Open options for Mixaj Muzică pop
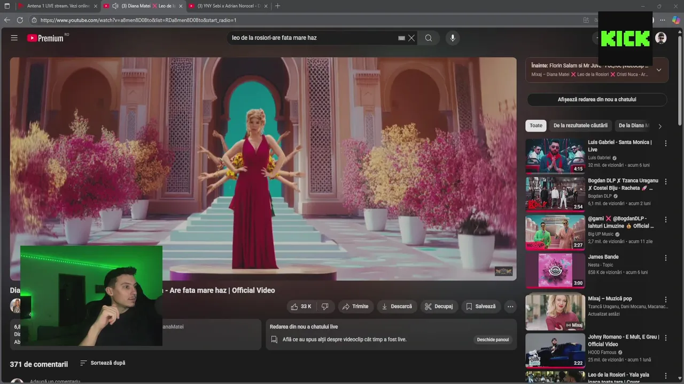The height and width of the screenshot is (384, 684). (666, 300)
